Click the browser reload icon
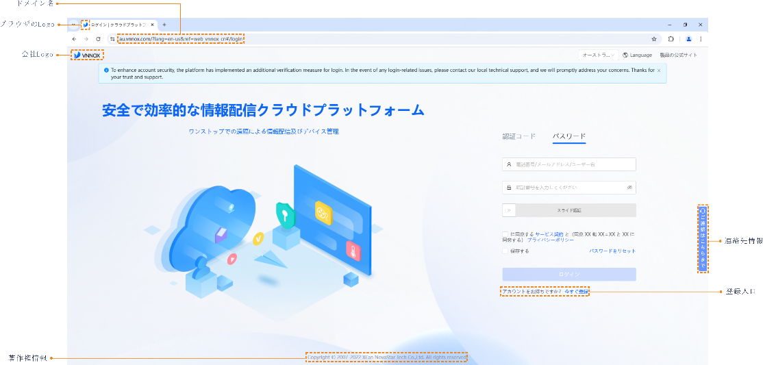 point(98,39)
